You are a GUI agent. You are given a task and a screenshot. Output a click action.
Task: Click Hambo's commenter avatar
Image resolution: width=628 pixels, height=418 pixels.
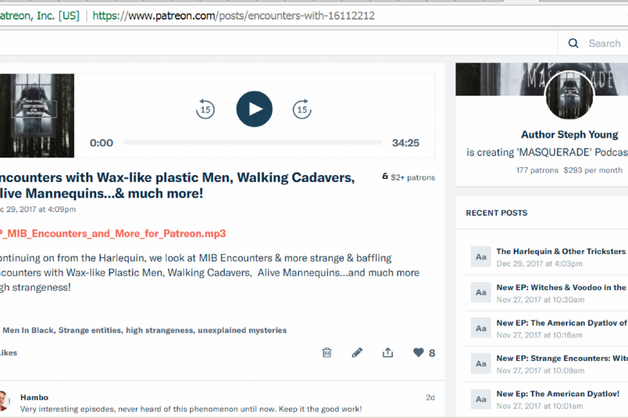[4, 401]
